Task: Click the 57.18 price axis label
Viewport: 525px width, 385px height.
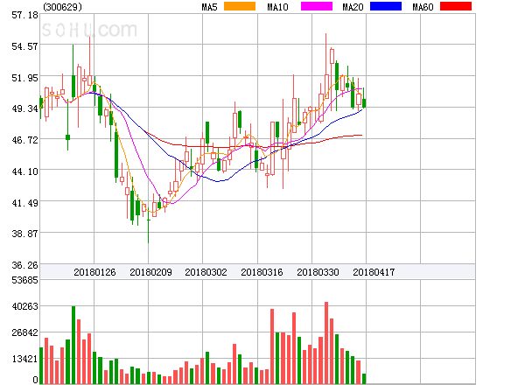Action: (x=24, y=15)
